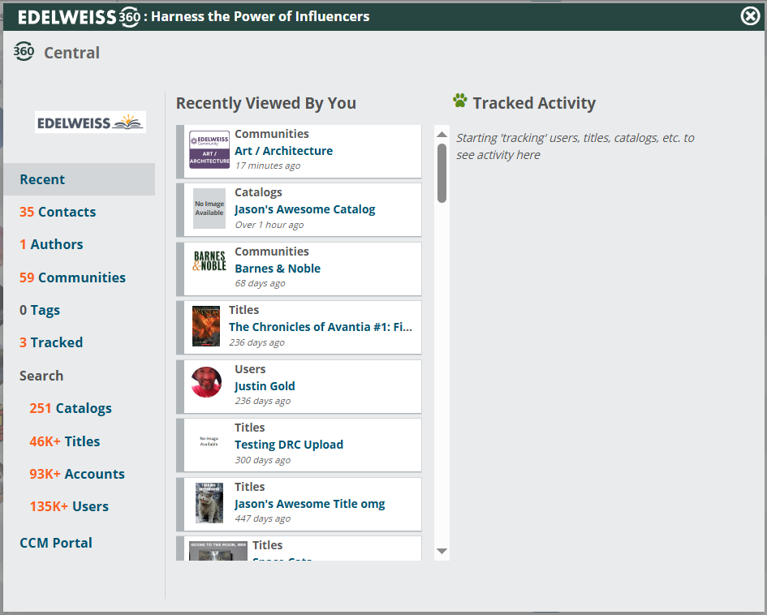The width and height of the screenshot is (767, 615).
Task: Search the 93K+ Accounts
Action: [77, 474]
